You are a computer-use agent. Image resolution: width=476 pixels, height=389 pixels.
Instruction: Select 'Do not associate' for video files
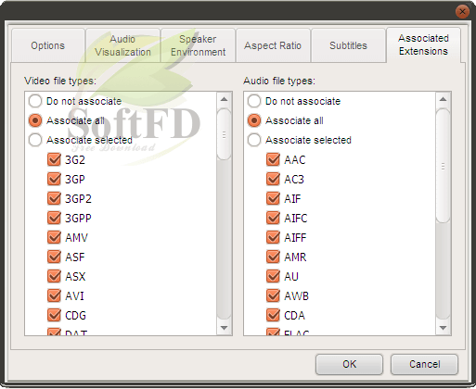tap(35, 101)
